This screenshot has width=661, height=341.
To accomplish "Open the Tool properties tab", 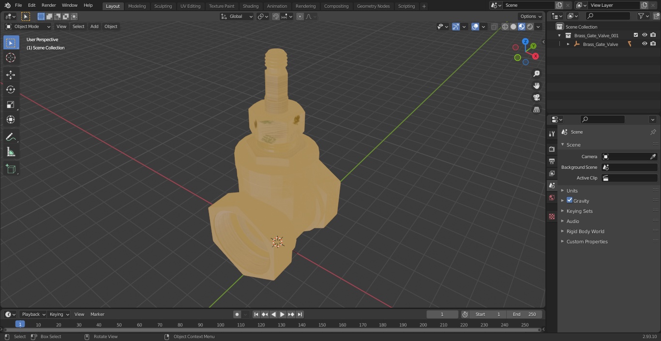I will 552,133.
